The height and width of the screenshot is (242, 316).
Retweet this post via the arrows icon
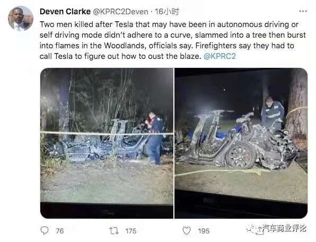114,230
